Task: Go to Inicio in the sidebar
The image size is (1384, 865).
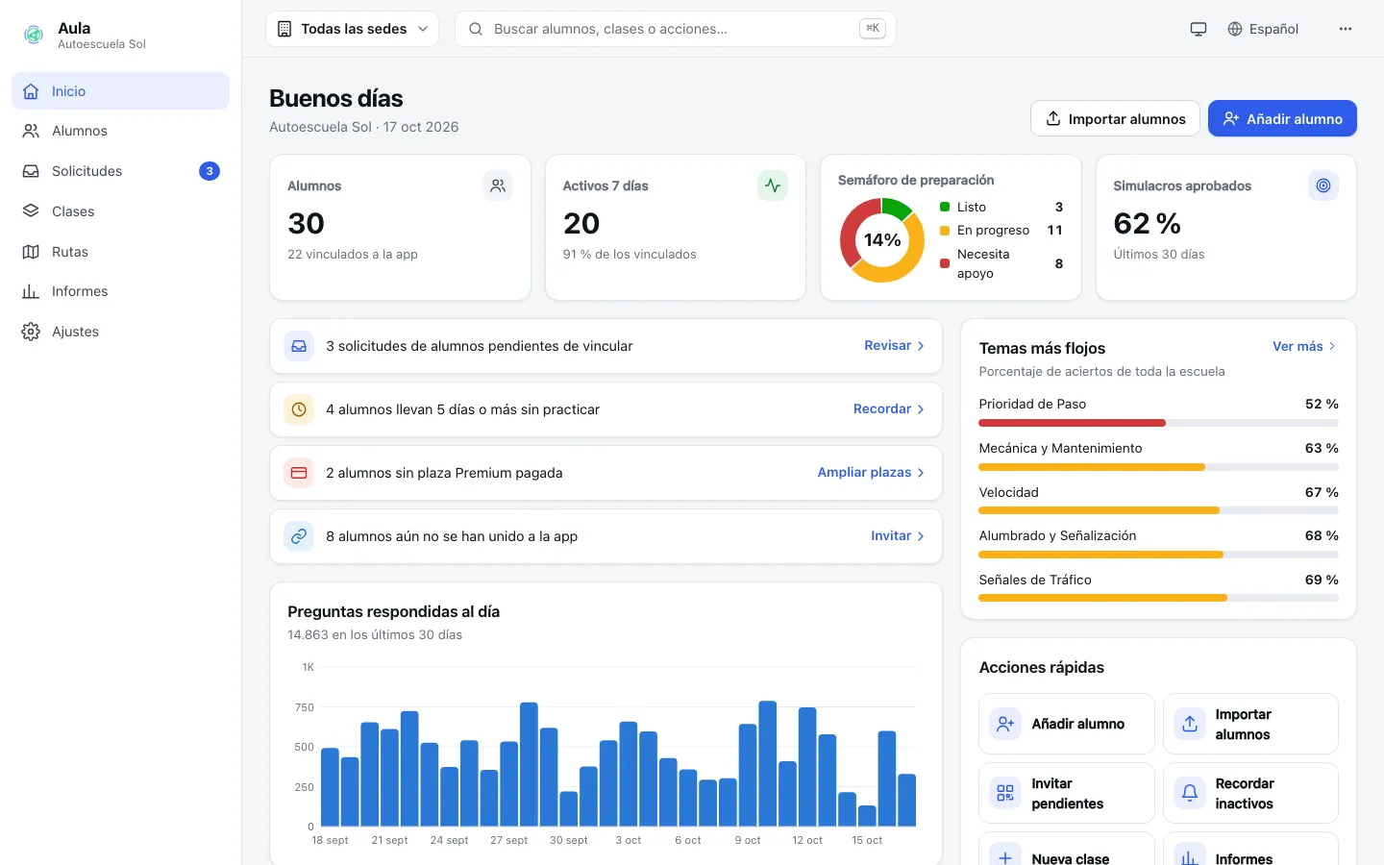Action: (x=120, y=90)
